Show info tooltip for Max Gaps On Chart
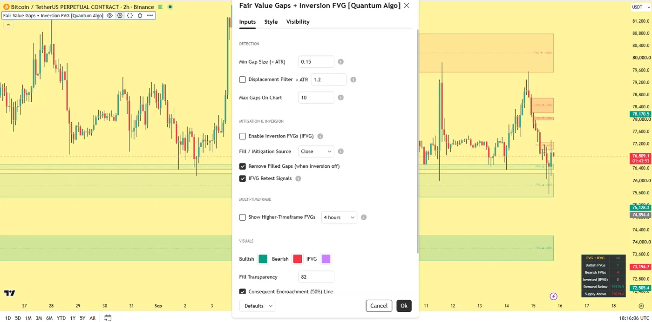 click(x=341, y=98)
